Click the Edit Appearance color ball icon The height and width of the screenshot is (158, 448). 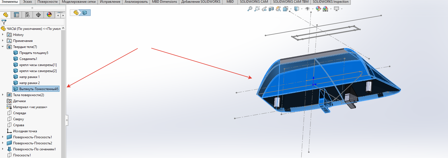pyautogui.click(x=318, y=9)
